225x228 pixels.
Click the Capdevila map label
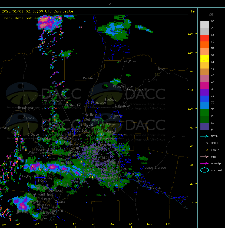click(73, 105)
